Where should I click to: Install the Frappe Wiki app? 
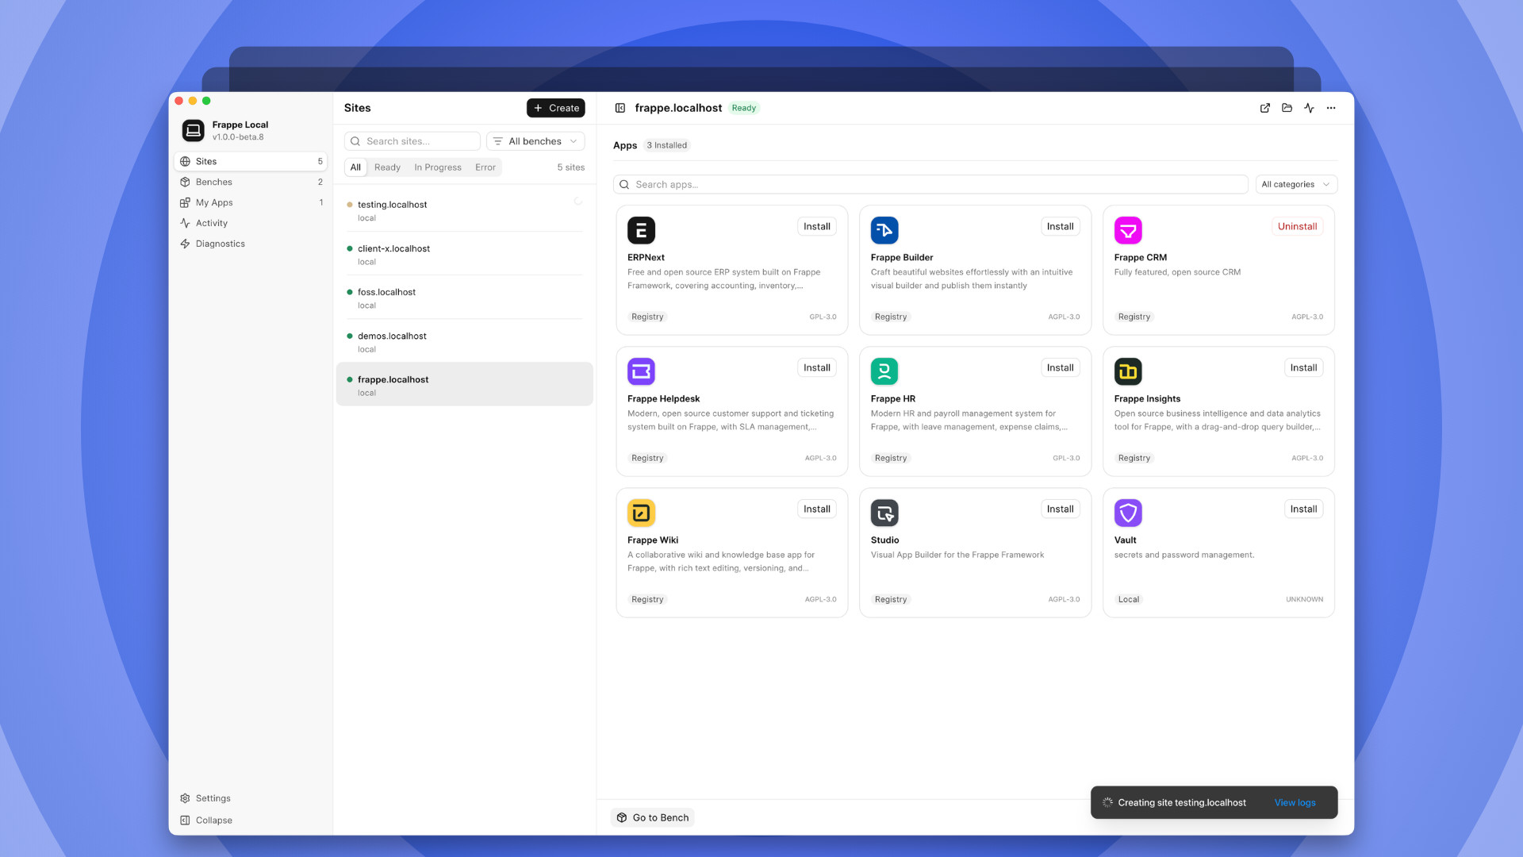coord(816,509)
